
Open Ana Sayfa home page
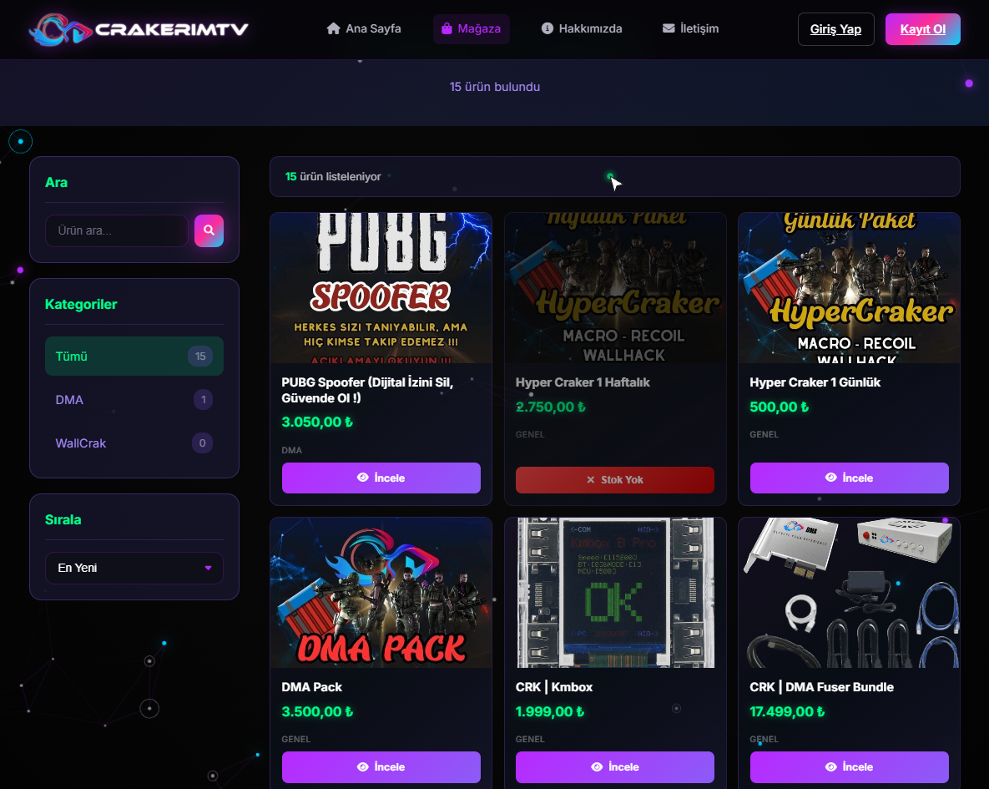tap(364, 28)
